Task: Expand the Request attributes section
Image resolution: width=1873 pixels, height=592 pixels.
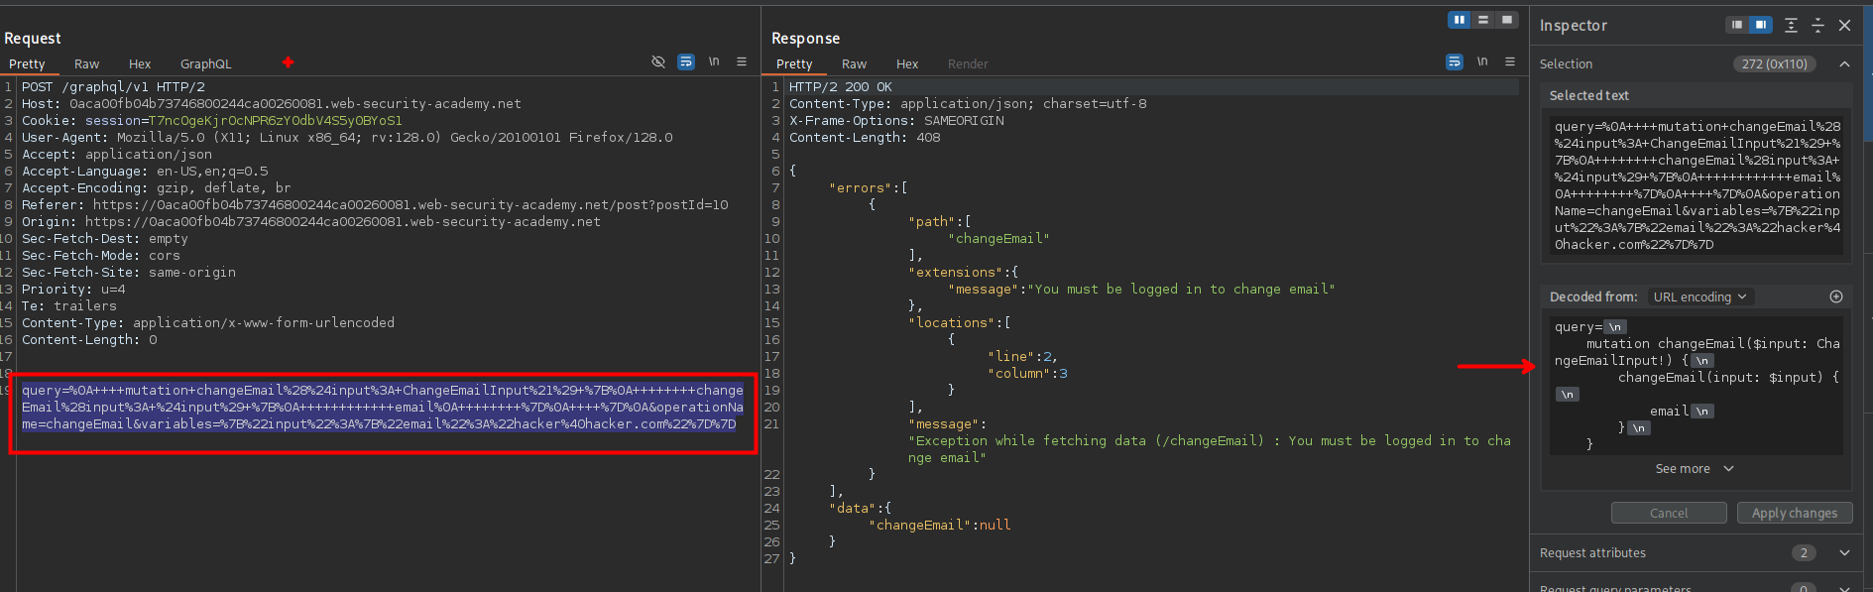Action: [x=1844, y=552]
